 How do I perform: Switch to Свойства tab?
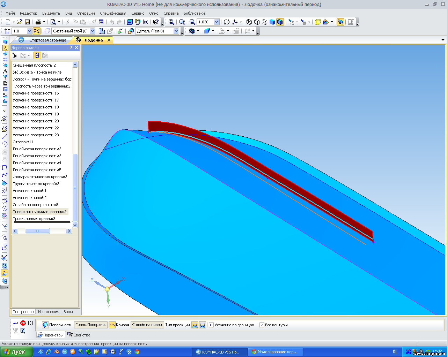(x=79, y=335)
